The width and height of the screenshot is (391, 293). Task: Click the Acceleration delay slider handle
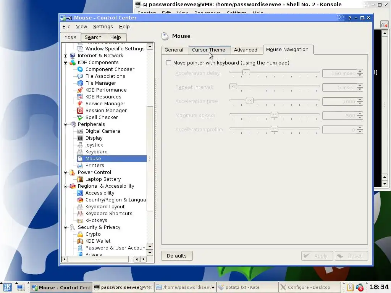(x=246, y=72)
